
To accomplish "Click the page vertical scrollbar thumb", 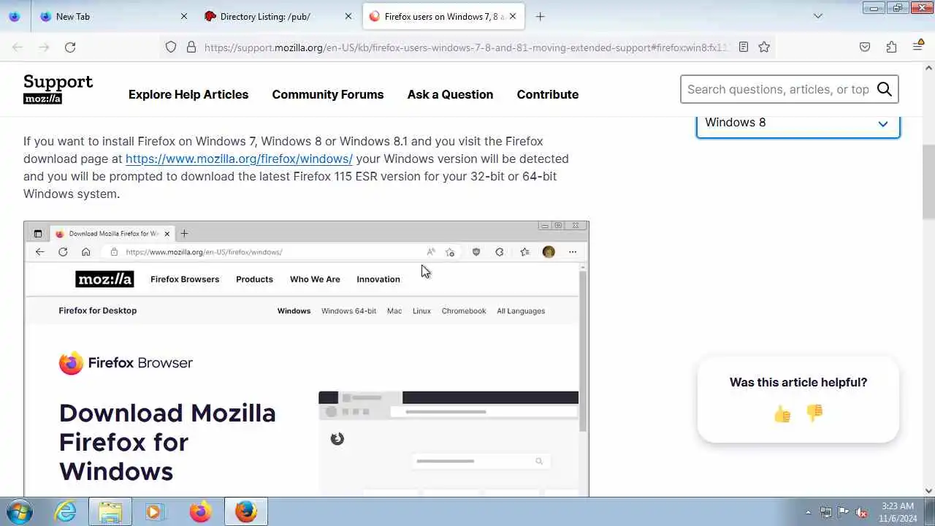I will [x=928, y=181].
